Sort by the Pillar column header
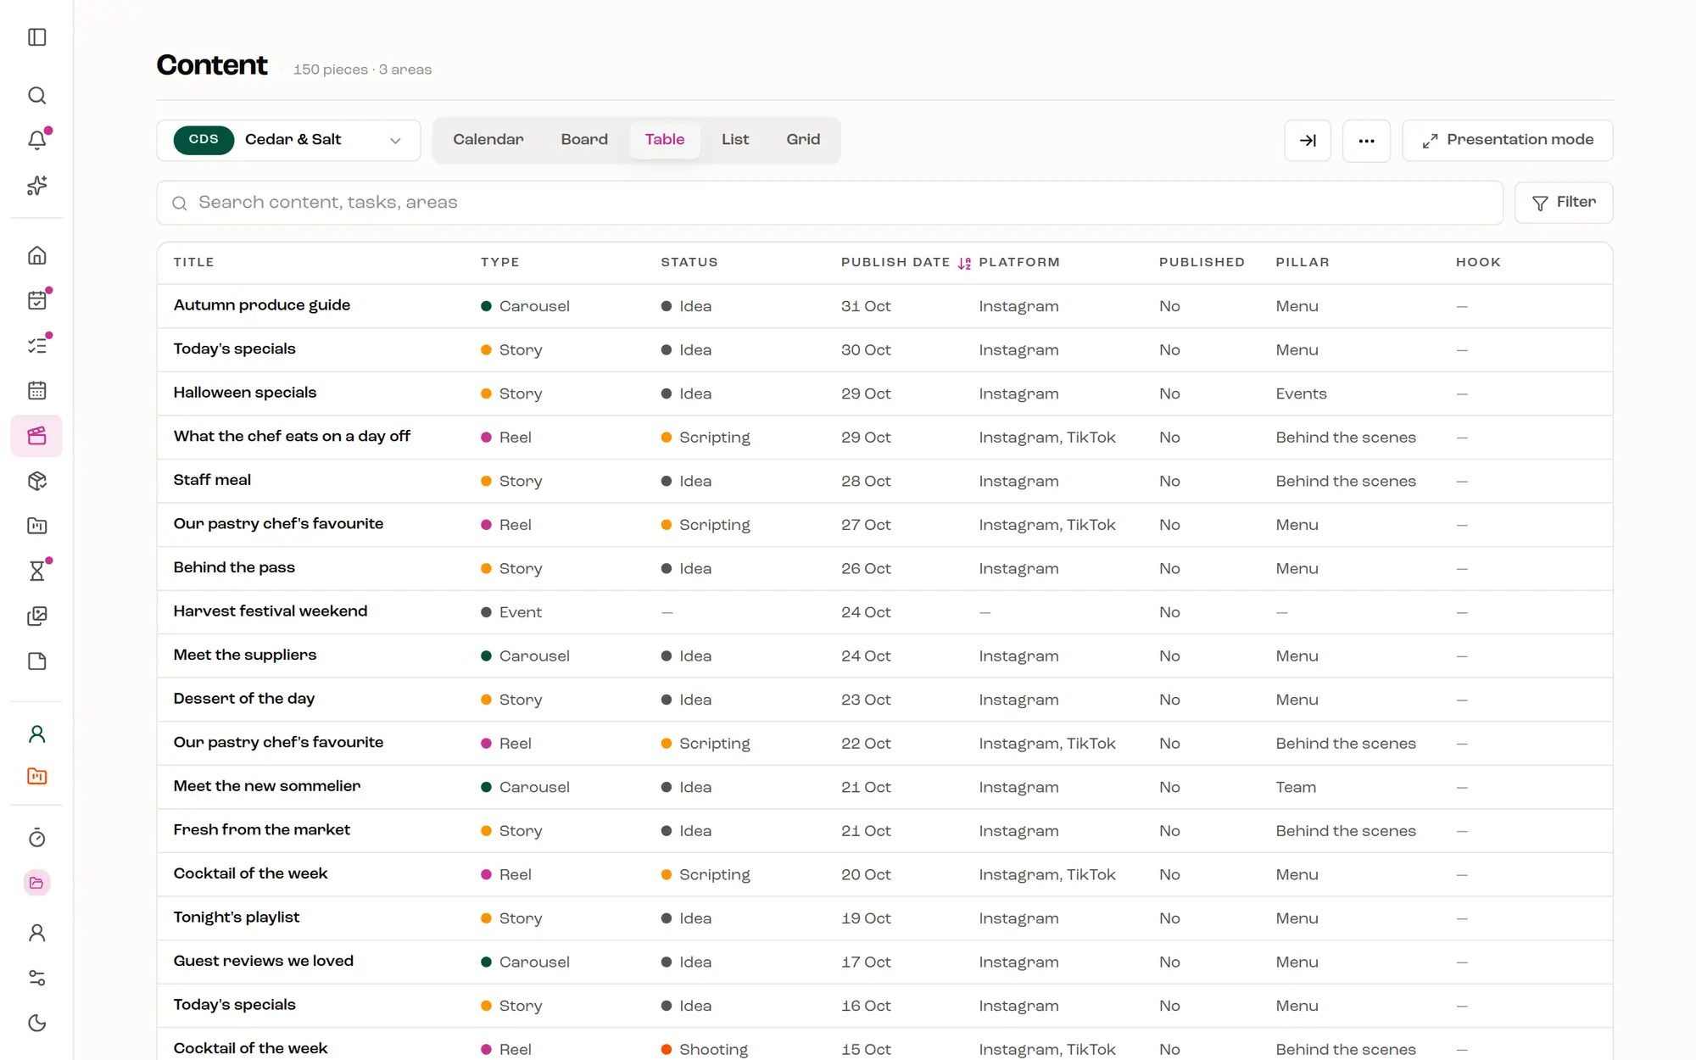The width and height of the screenshot is (1696, 1060). pyautogui.click(x=1303, y=262)
